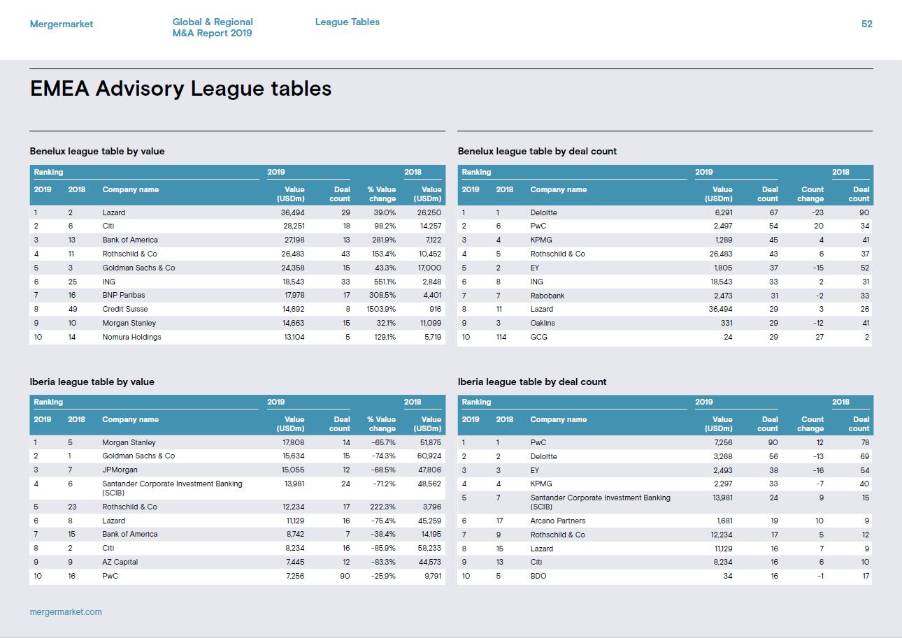The width and height of the screenshot is (902, 638).
Task: Click the 2018 value 51,875
Action: [x=430, y=442]
